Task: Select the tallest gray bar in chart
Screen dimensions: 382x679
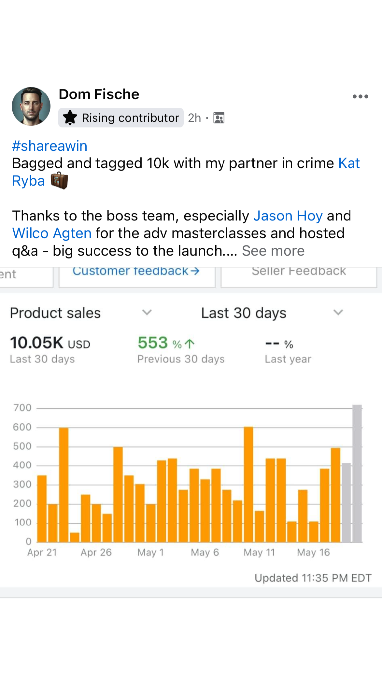Action: [357, 473]
